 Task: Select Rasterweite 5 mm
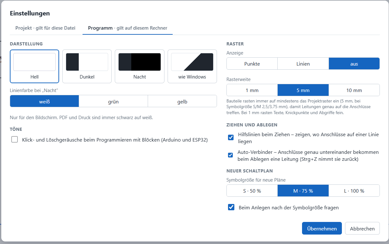pos(303,90)
